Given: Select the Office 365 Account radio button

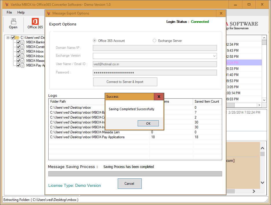Looking at the screenshot, I should (95, 40).
